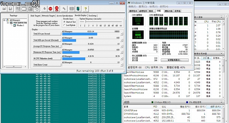Click the Maximum I/O Response Time button

[47, 52]
